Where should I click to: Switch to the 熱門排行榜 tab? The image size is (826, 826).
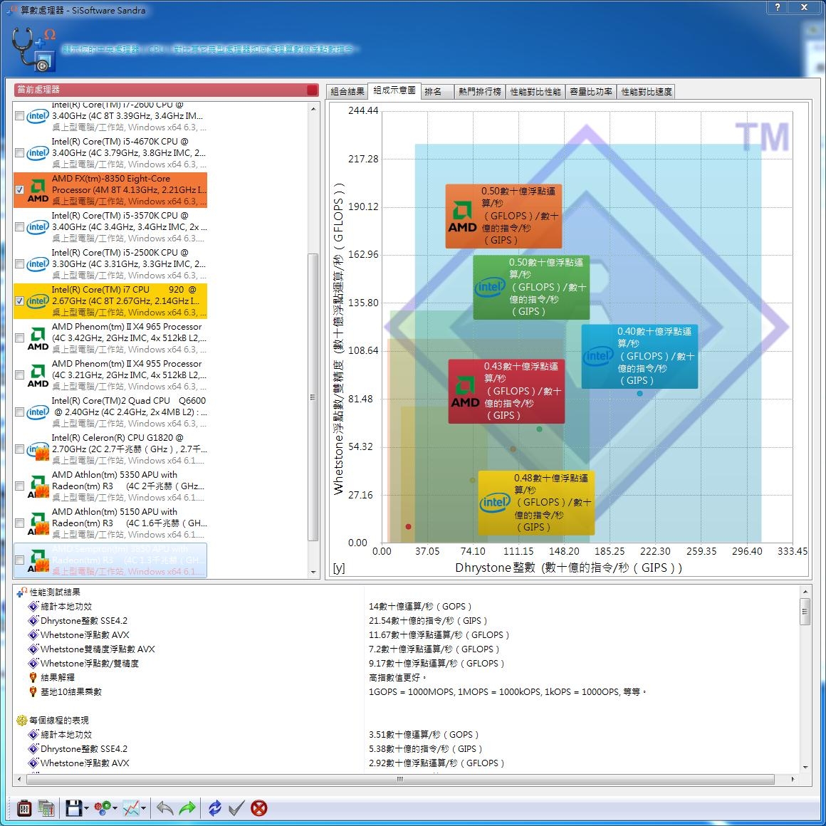[x=479, y=92]
